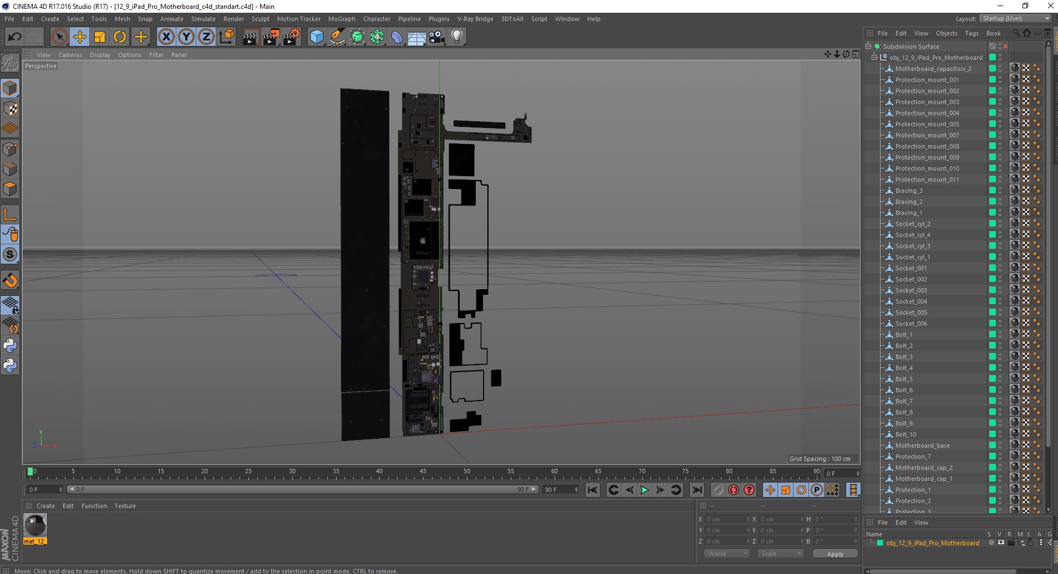Click the current frame 0 F field
Viewport: 1058px width, 574px height.
[44, 489]
